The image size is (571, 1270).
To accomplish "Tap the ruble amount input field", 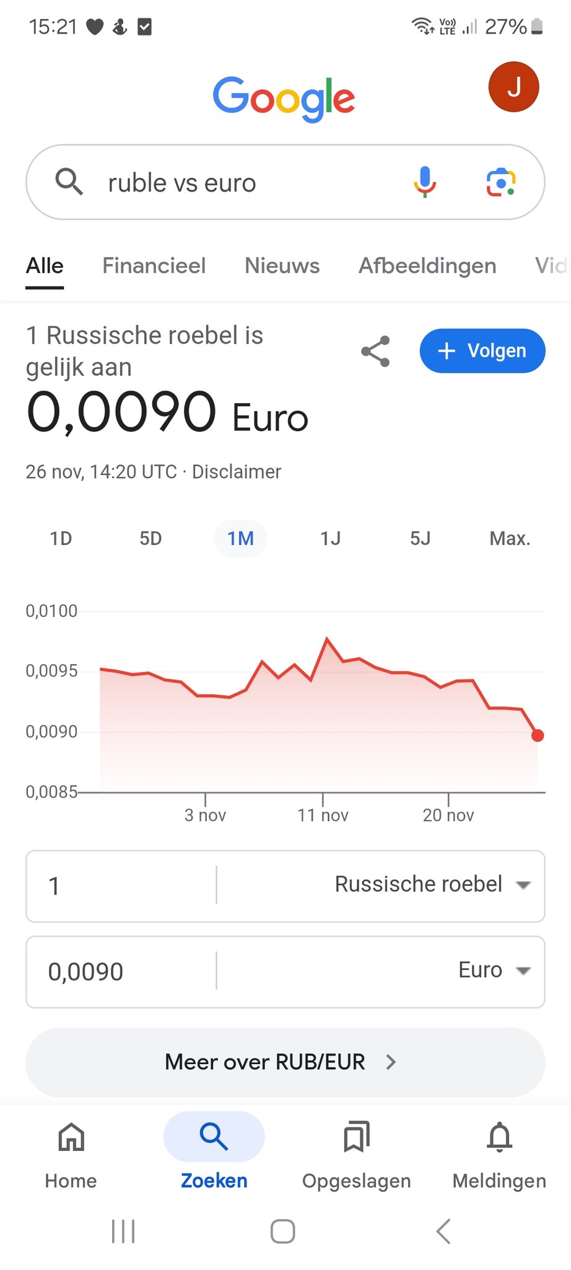I will click(x=121, y=886).
